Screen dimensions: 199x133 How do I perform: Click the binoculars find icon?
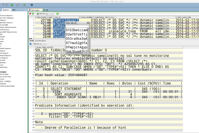[32, 5]
